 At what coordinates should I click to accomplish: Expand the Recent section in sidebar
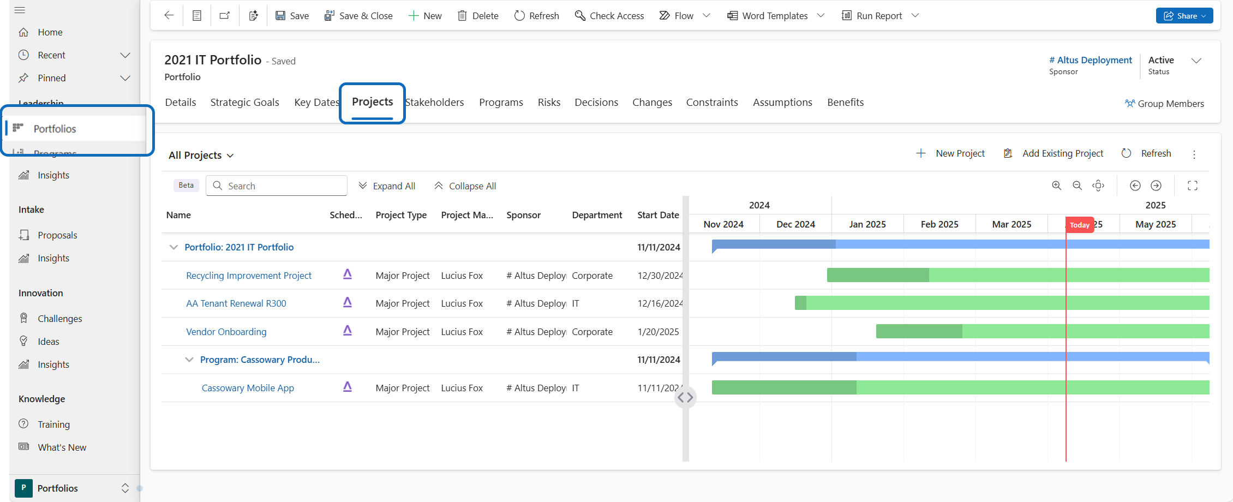click(125, 55)
